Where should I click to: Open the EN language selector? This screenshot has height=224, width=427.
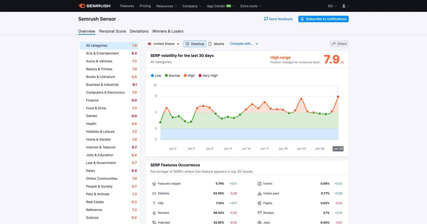click(x=332, y=6)
